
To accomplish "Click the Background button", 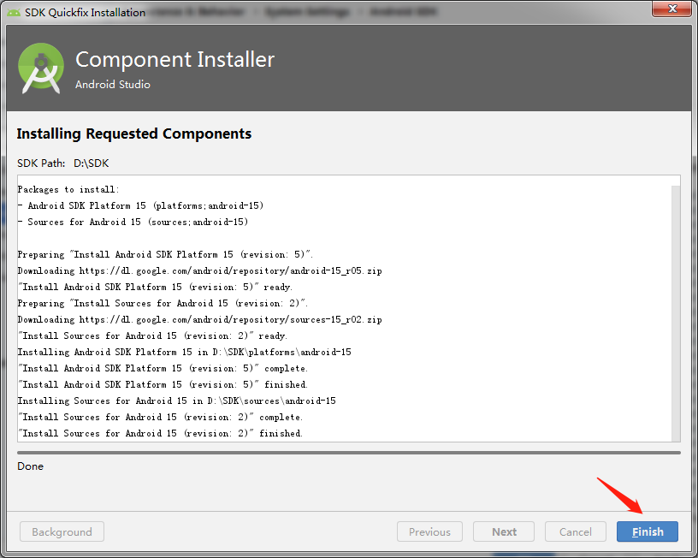I will (62, 531).
